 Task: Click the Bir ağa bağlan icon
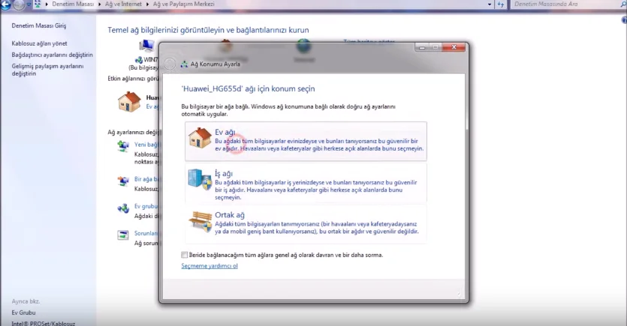(123, 181)
